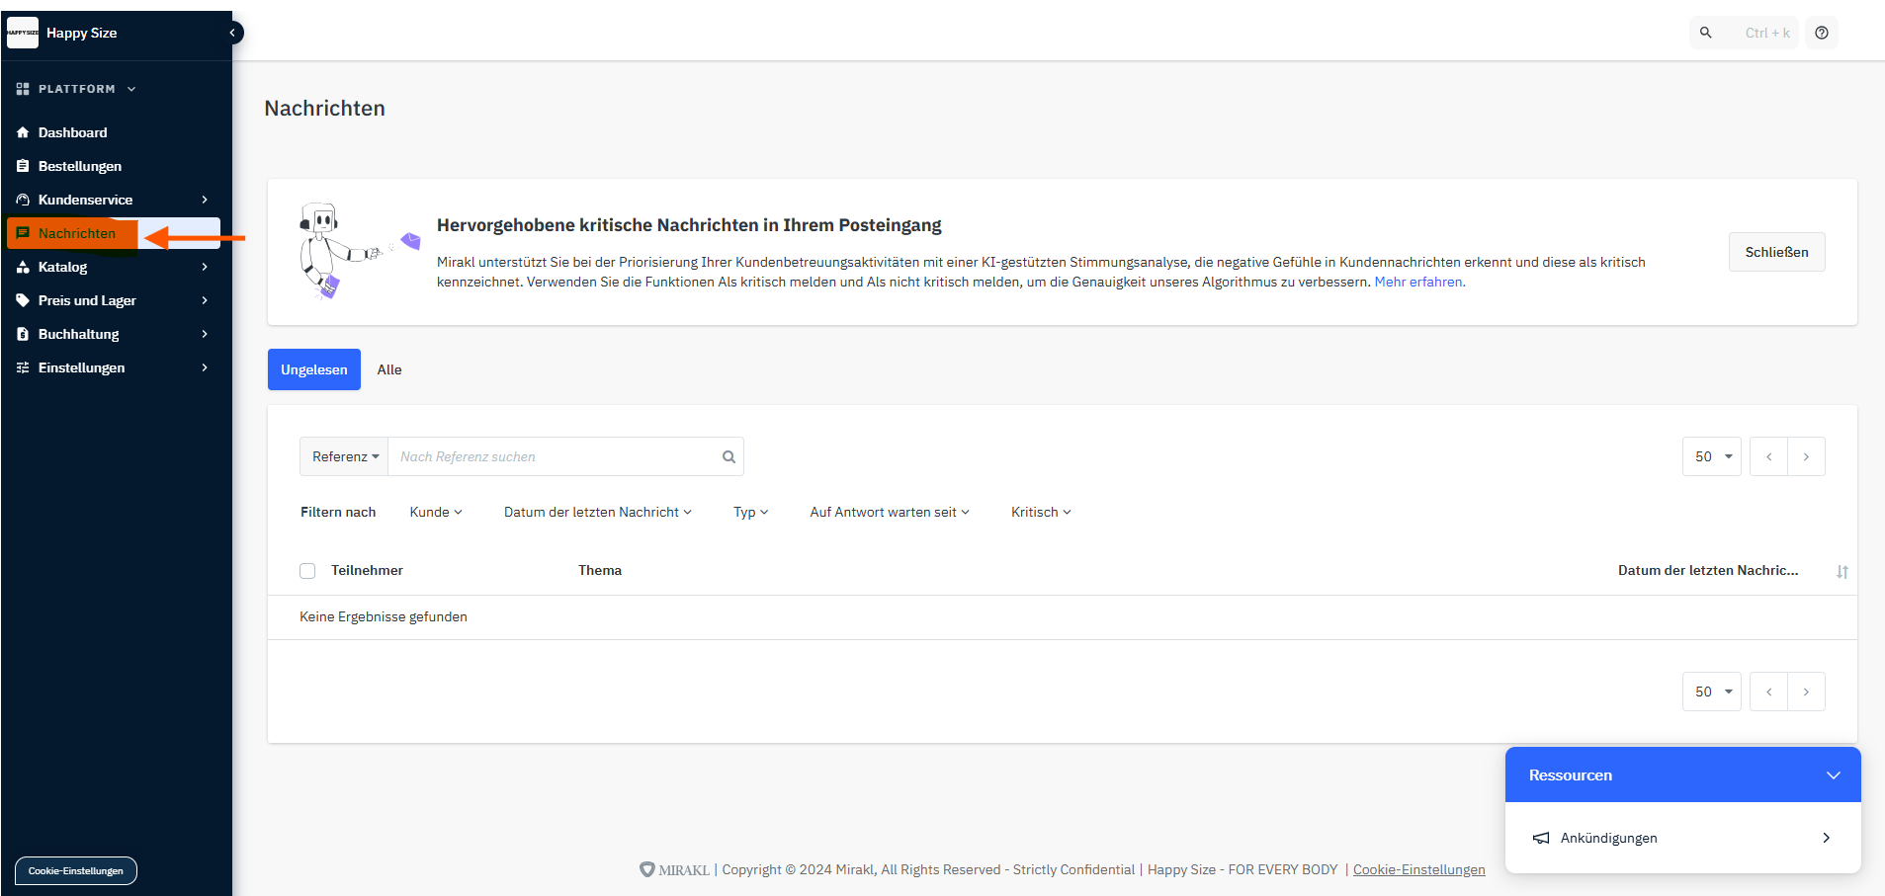
Task: Click the help question mark icon
Action: (x=1822, y=33)
